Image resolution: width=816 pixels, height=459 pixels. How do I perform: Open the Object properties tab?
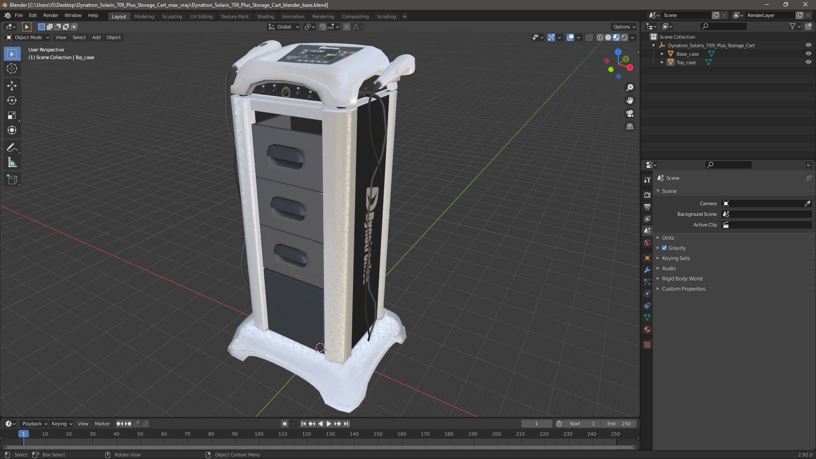[647, 258]
